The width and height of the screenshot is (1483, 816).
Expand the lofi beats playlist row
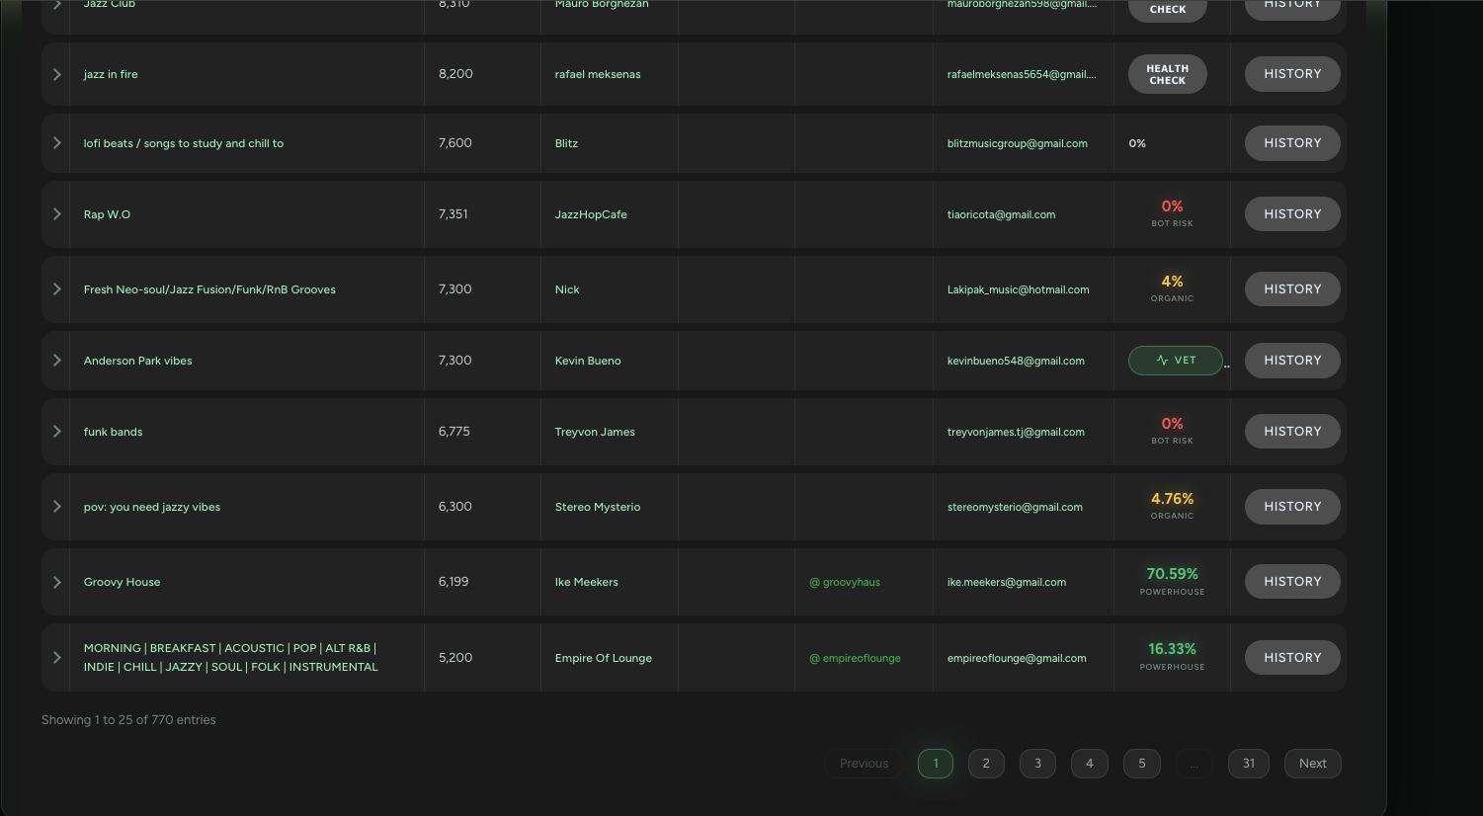(57, 143)
